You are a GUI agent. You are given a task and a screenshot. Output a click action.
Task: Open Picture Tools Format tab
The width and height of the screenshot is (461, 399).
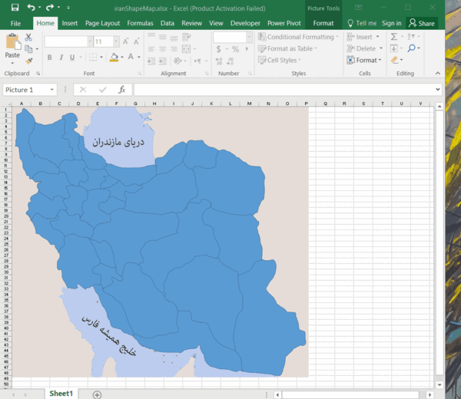(323, 23)
